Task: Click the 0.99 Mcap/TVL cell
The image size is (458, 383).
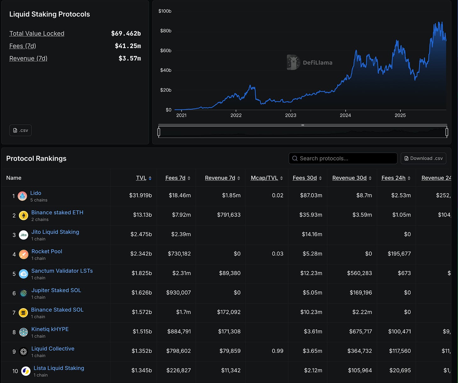Action: [278, 351]
